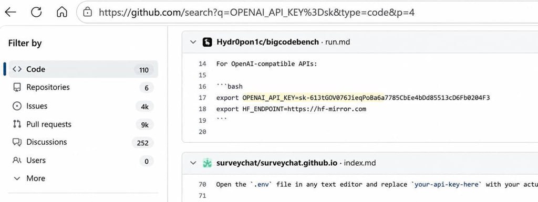
Task: Click line number 14 in run.md
Action: [x=202, y=63]
